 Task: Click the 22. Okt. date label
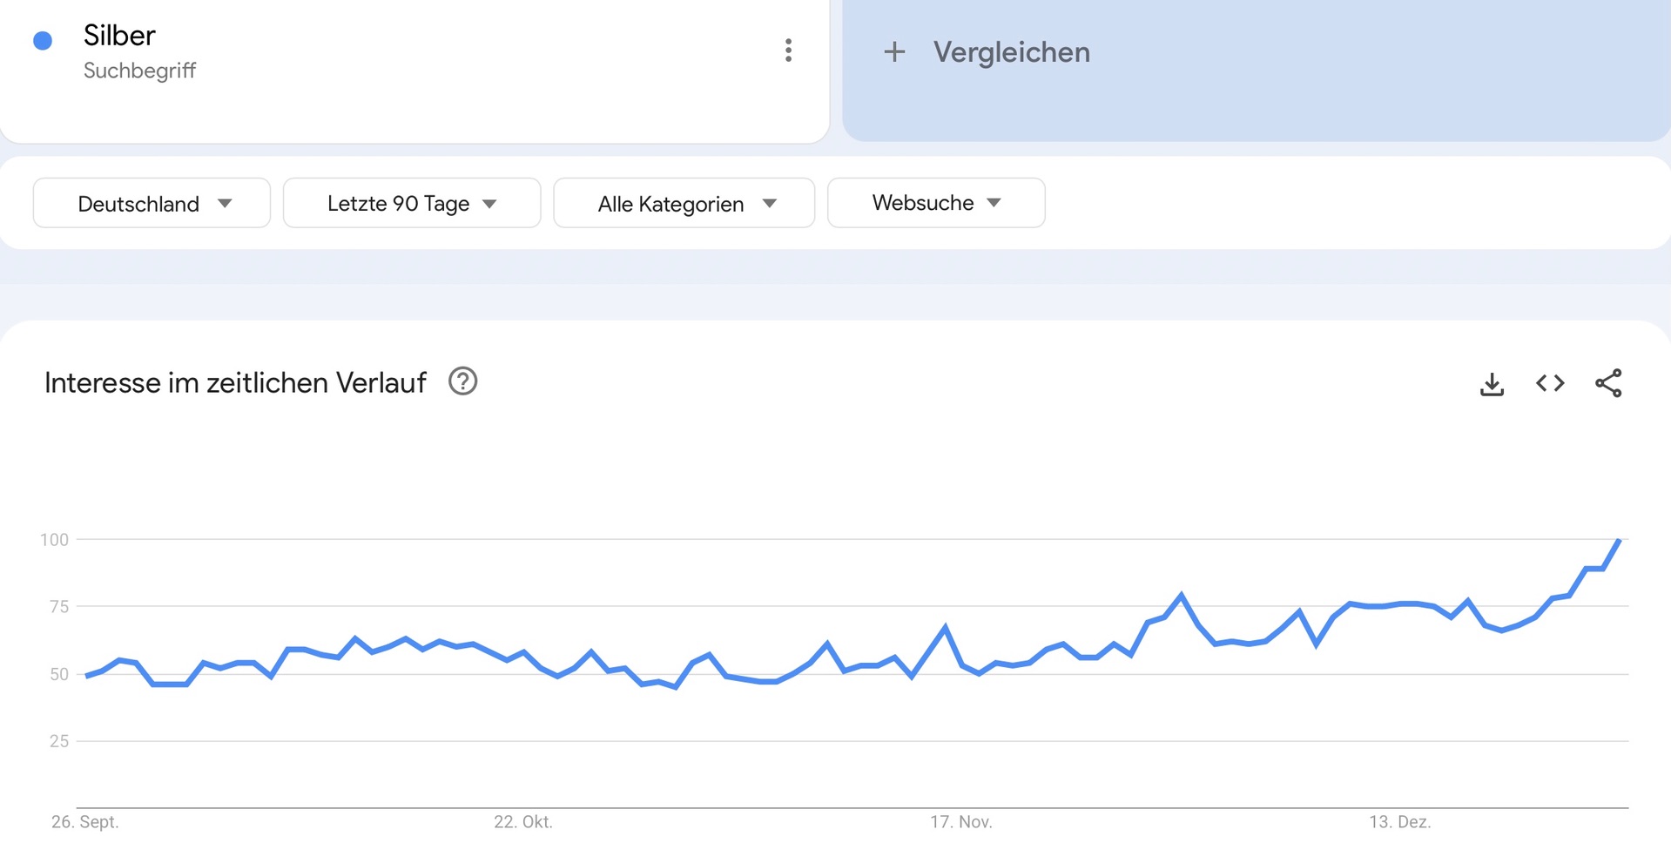[523, 821]
